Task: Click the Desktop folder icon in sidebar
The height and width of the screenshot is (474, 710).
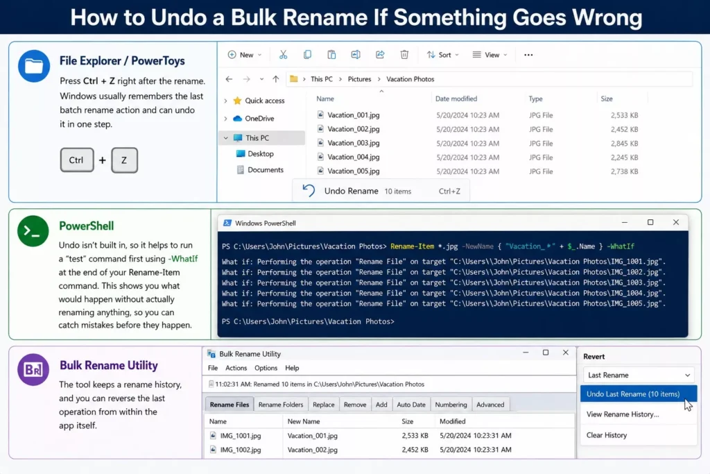Action: (241, 153)
